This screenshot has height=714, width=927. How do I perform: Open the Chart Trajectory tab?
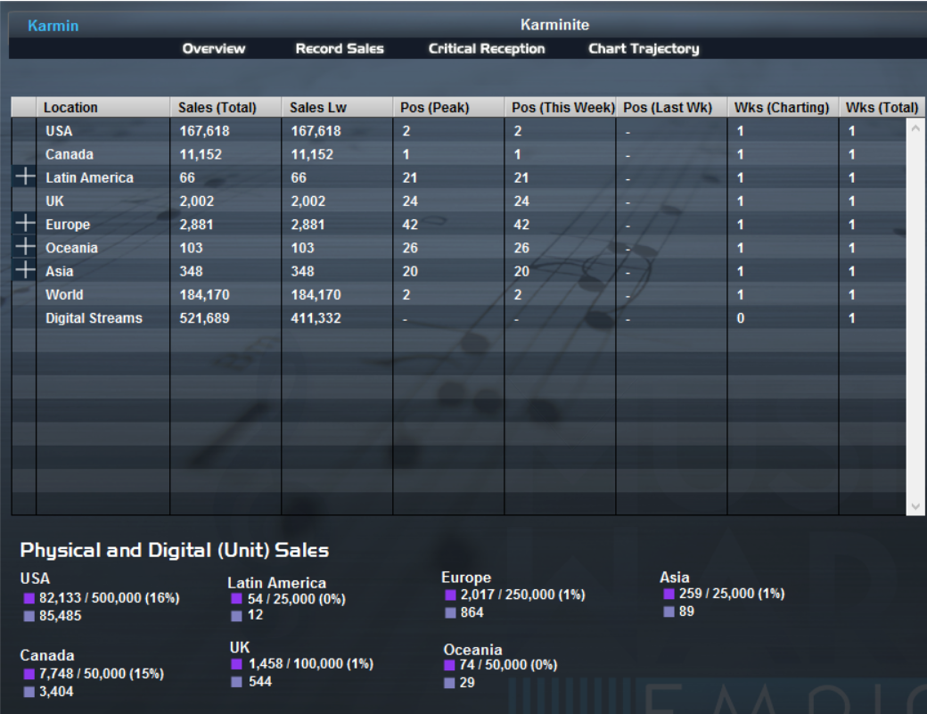pos(644,48)
